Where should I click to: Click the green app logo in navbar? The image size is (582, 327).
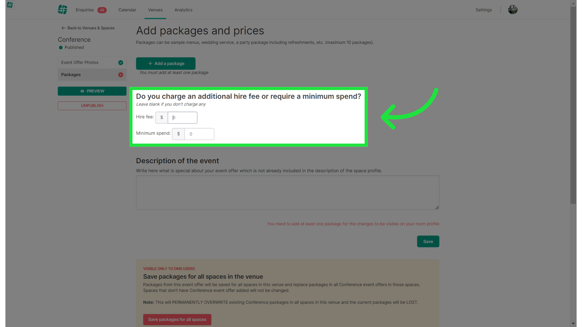click(62, 10)
